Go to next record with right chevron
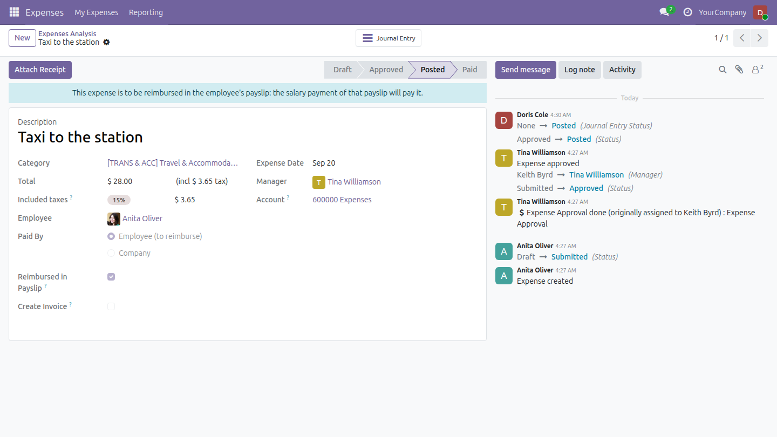777x437 pixels. [x=760, y=38]
